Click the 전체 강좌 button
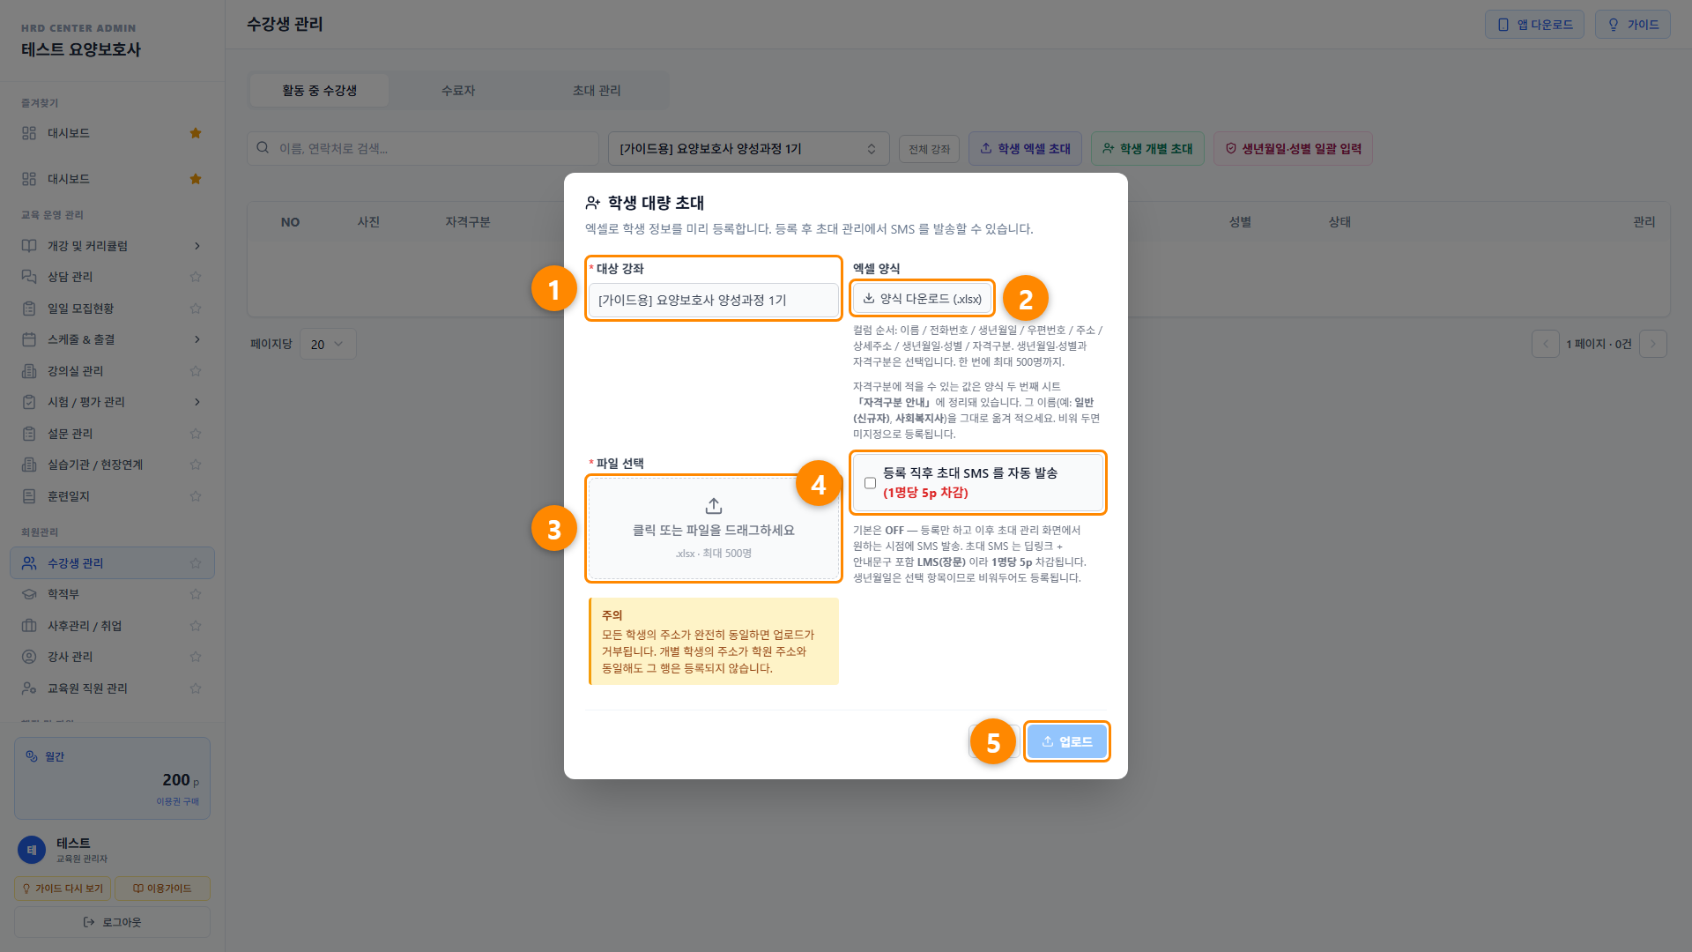Screen dimensions: 1692x952 [929, 149]
